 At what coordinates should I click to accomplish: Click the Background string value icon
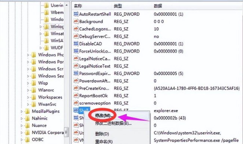76,22
